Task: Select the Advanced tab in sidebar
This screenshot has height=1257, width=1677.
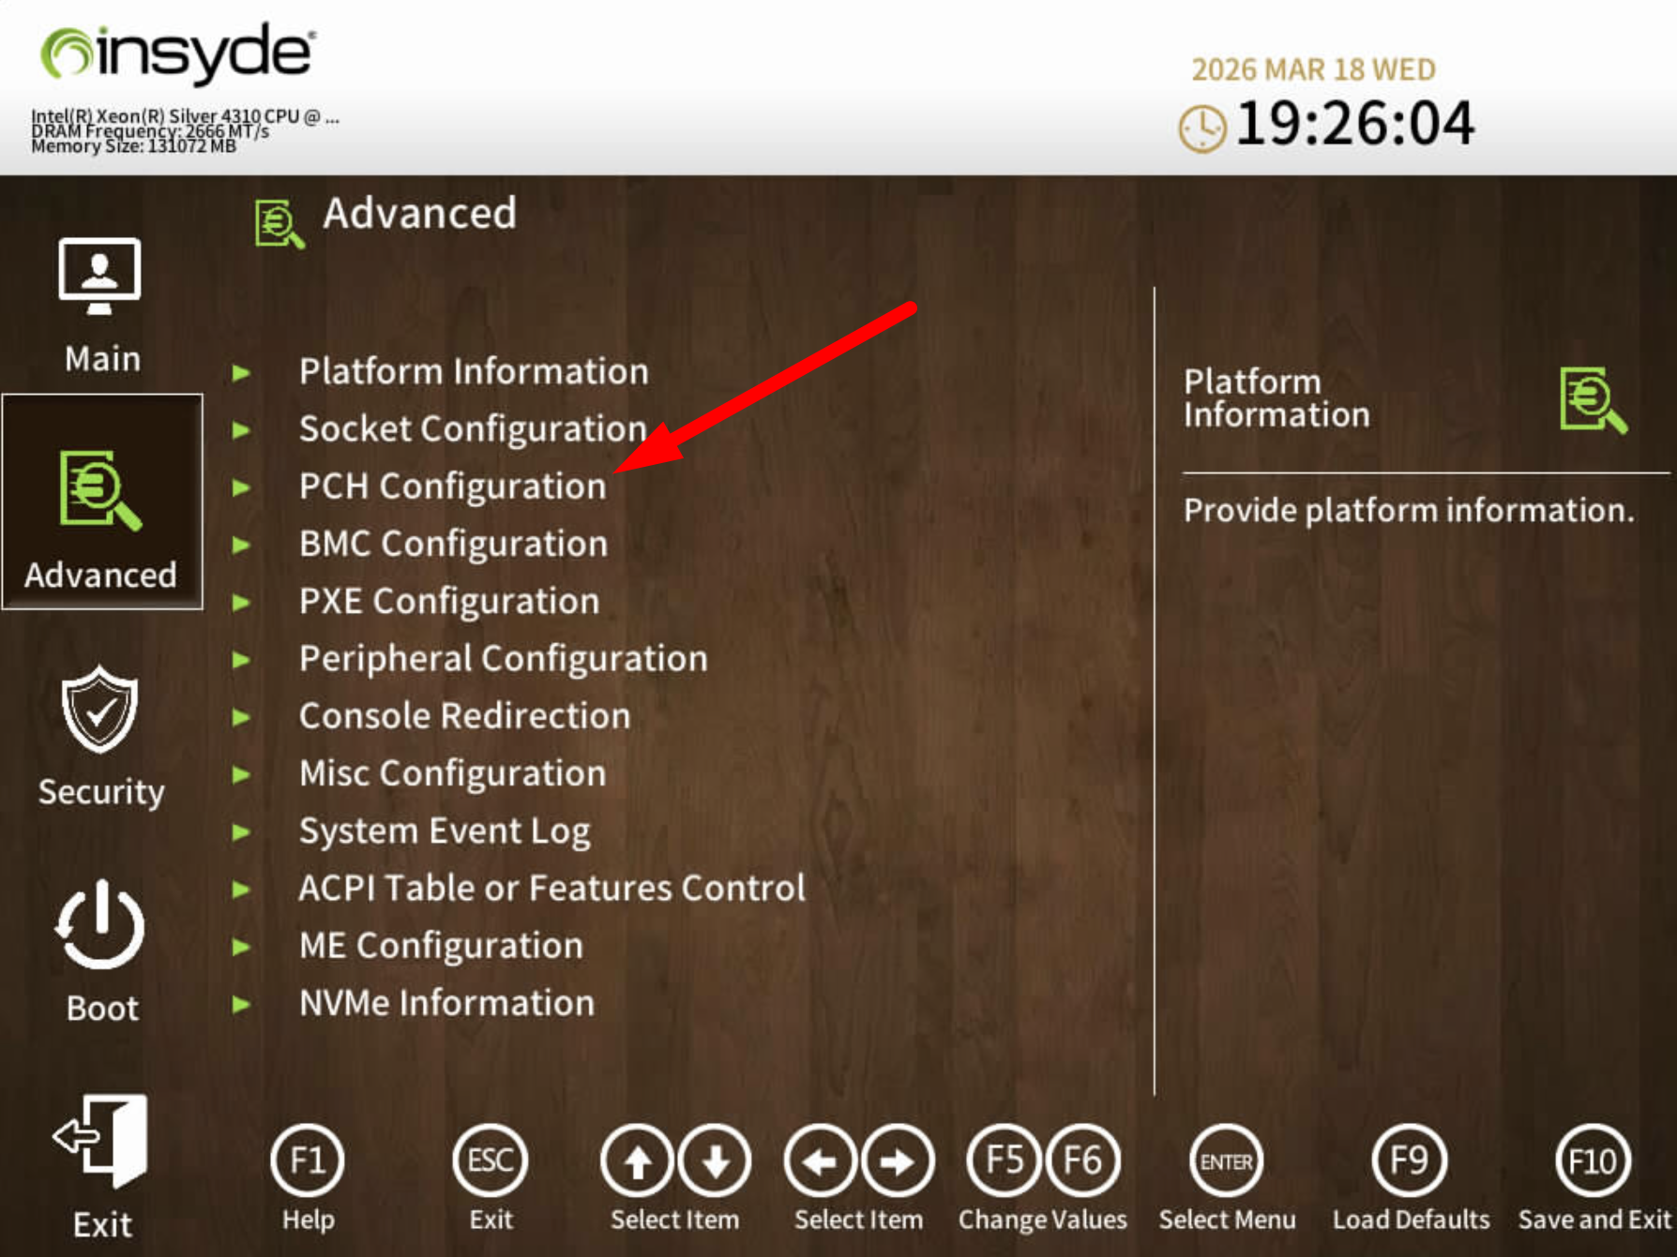Action: (x=101, y=502)
